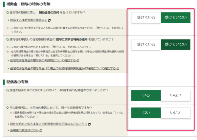197x140 pixels.
Task: Click external-link icon after 該当する補助金等を確認する
Action: (49, 20)
